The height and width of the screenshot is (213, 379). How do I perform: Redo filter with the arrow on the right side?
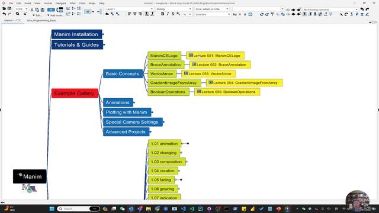point(367,9)
